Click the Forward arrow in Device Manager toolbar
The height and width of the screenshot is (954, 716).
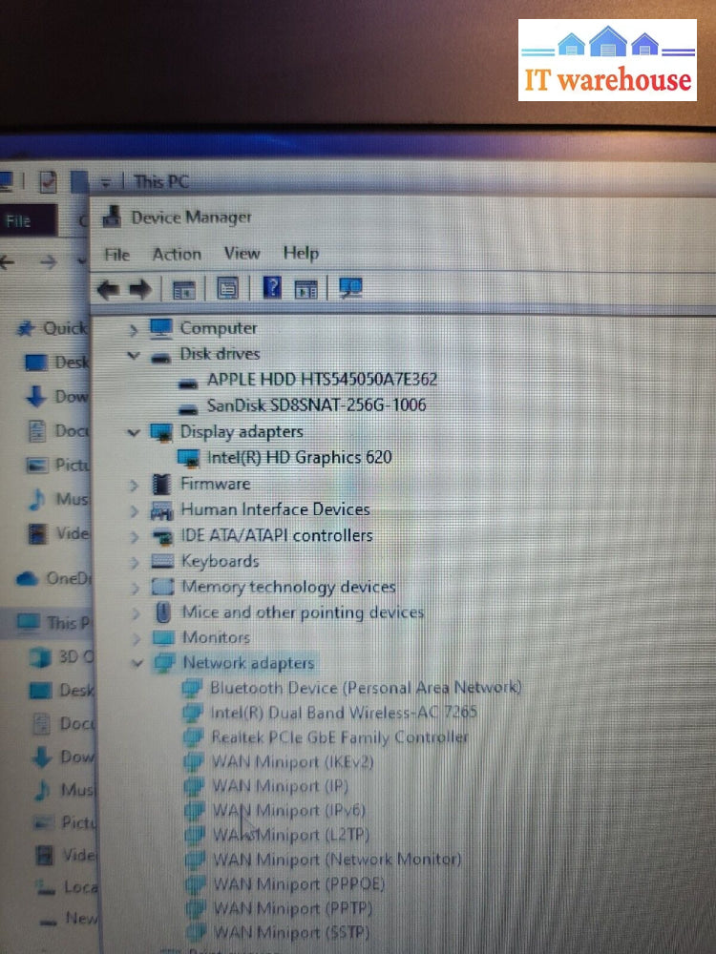click(140, 289)
